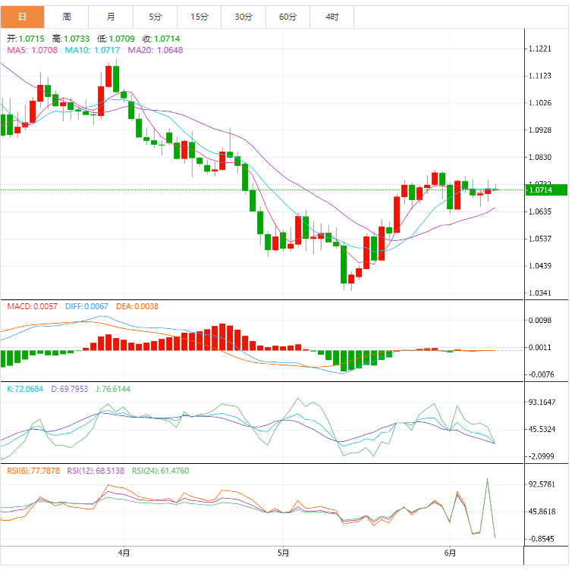Image resolution: width=575 pixels, height=570 pixels.
Task: Click the 45.5324 KDJ axis label
Action: 542,429
